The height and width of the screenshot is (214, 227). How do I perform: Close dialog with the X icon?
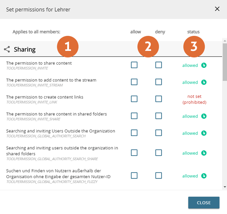(x=217, y=9)
